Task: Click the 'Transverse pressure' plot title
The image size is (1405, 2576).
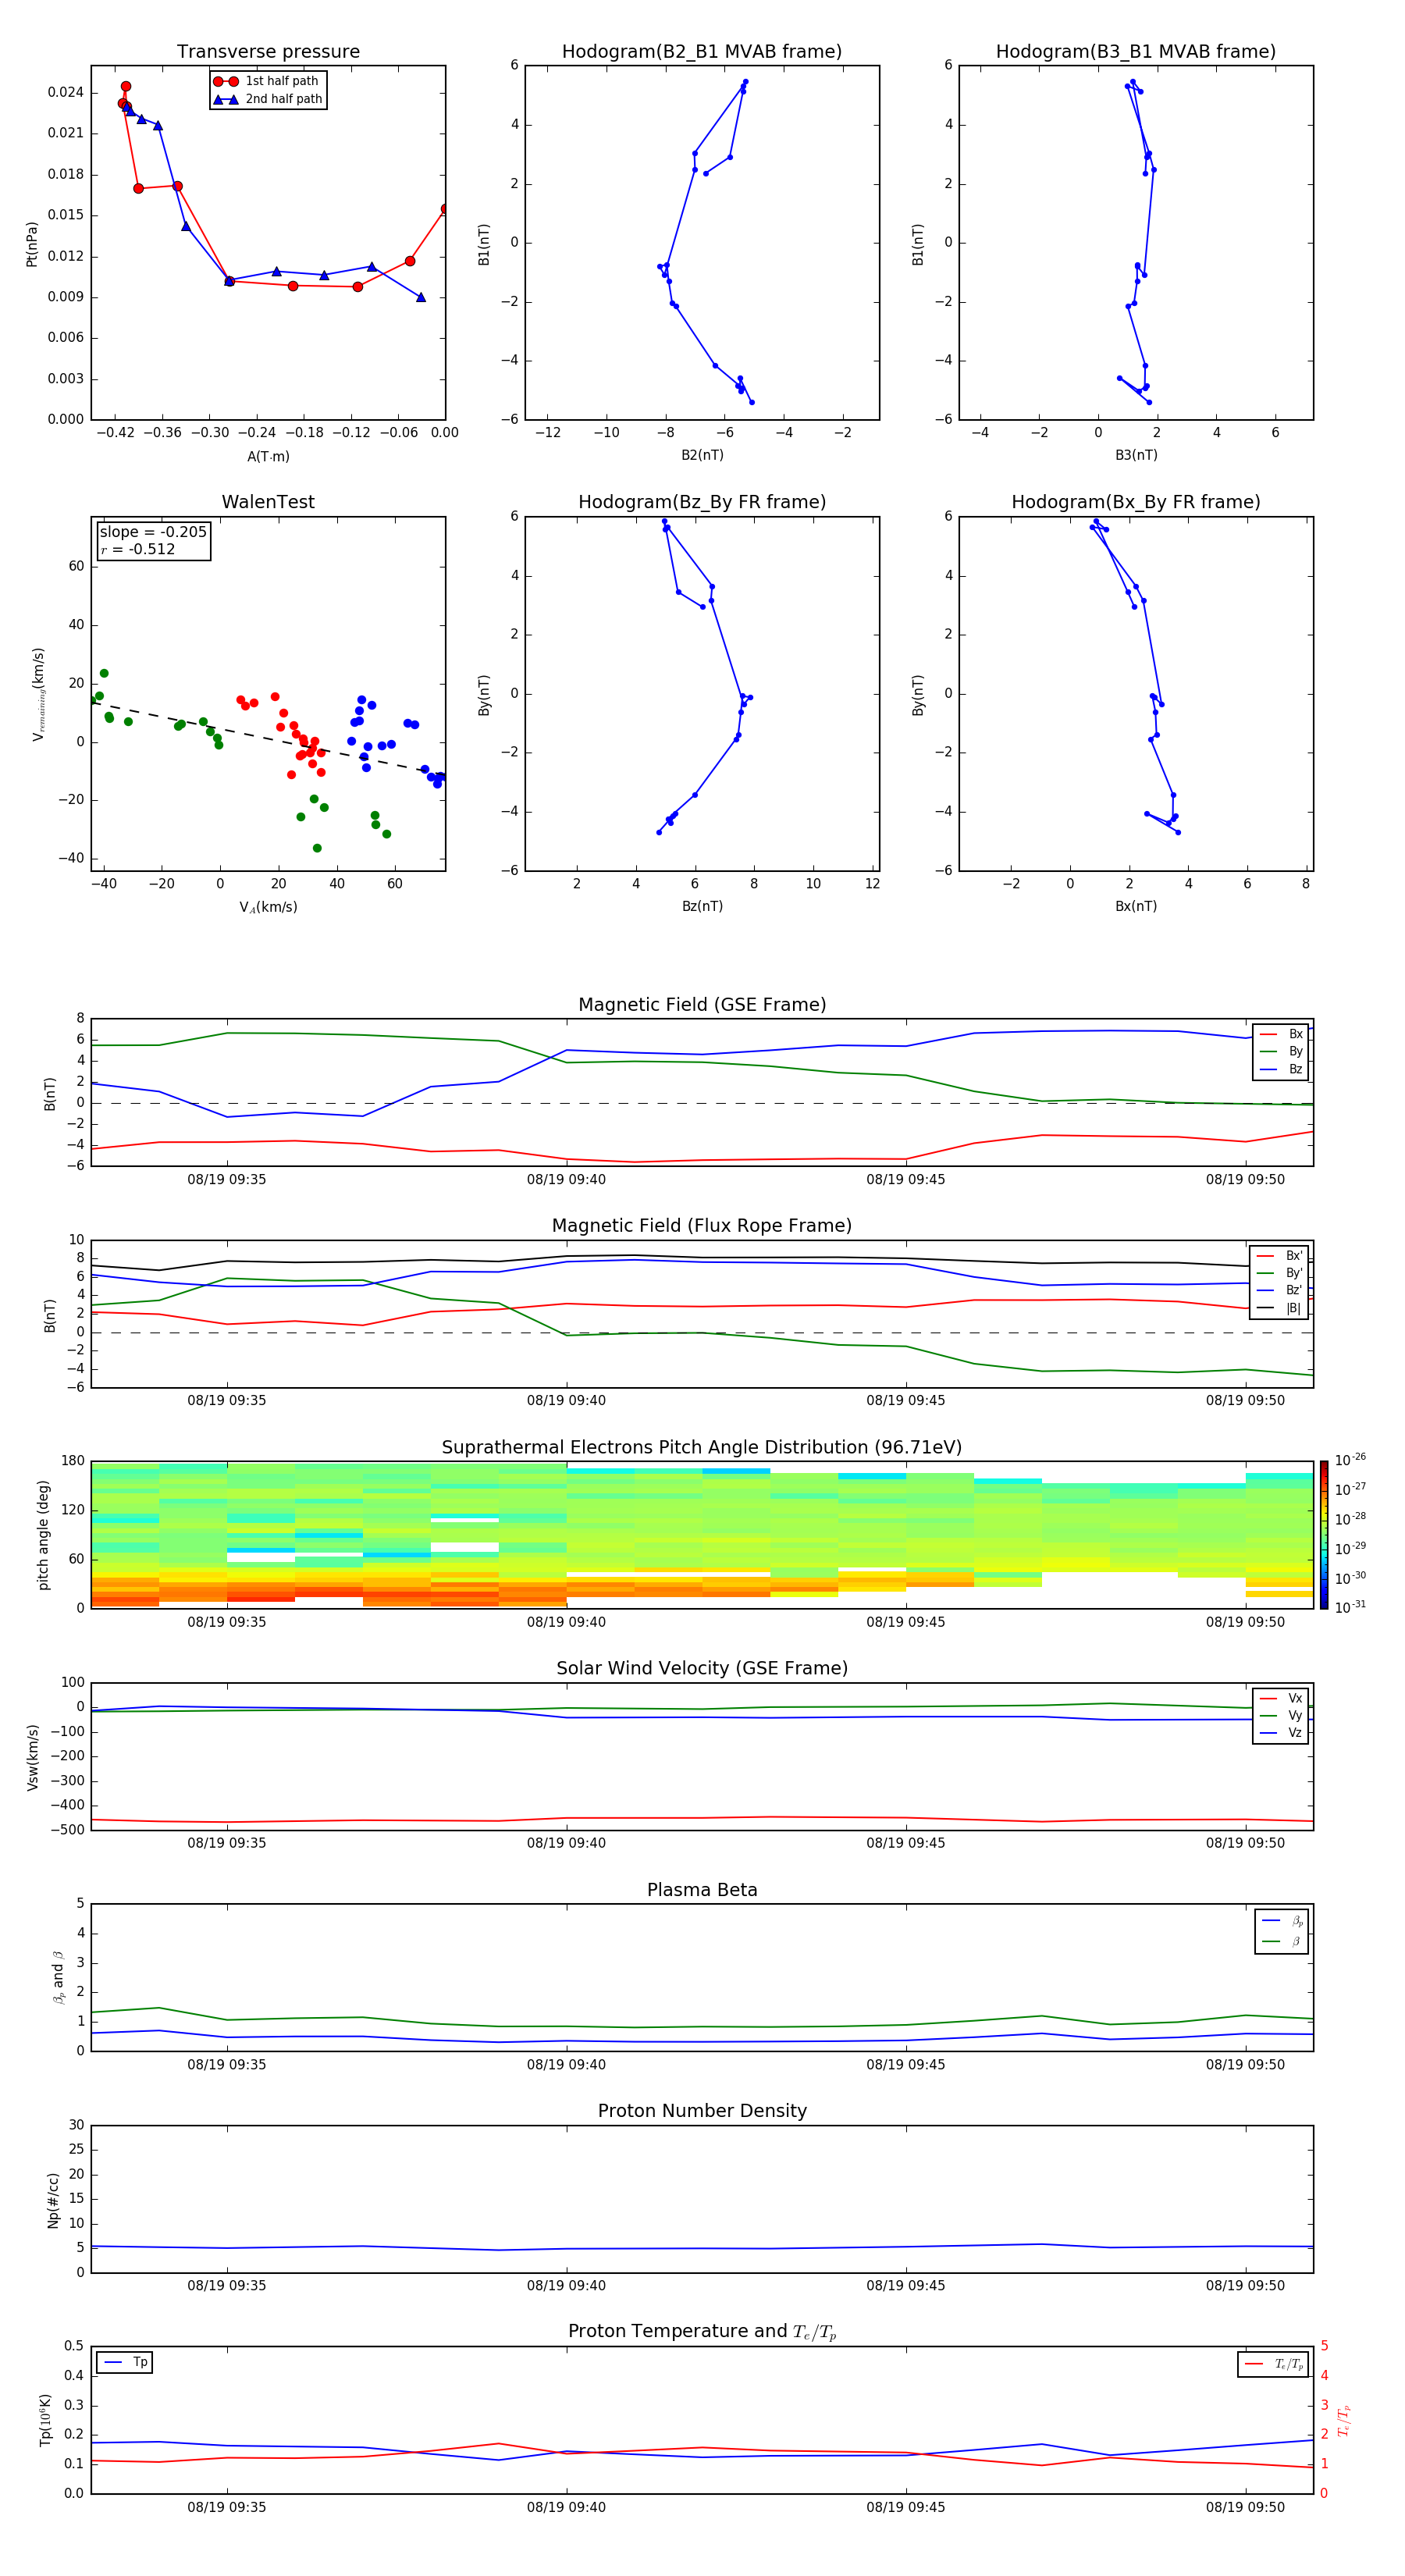Action: click(x=268, y=52)
